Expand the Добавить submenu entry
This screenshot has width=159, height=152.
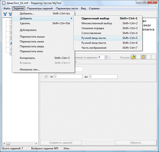[x=43, y=18]
